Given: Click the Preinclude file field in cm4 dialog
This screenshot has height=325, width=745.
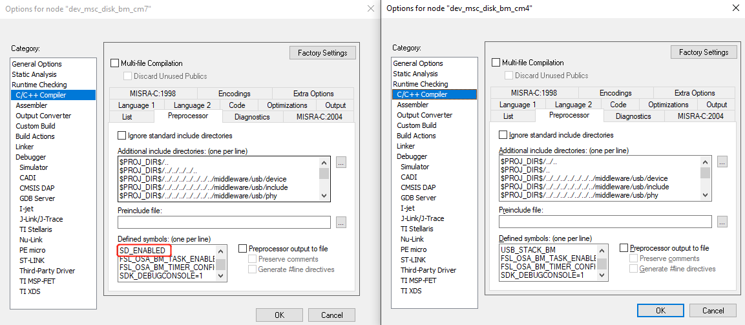Looking at the screenshot, I should click(x=605, y=222).
